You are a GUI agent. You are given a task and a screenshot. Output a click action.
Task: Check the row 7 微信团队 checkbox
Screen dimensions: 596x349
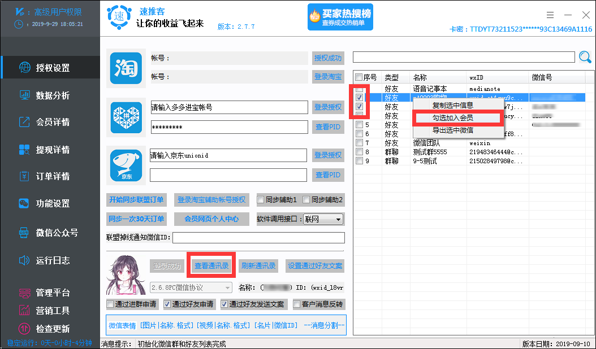[x=359, y=143]
